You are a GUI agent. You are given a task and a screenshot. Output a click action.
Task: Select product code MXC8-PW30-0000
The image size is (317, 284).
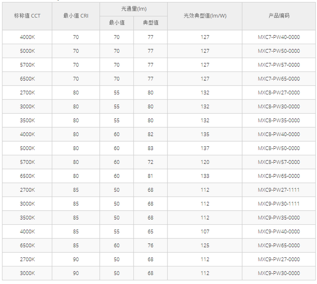click(279, 106)
